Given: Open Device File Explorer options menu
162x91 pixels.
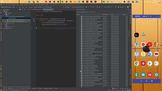Looking at the screenshot, I should [x=126, y=9].
